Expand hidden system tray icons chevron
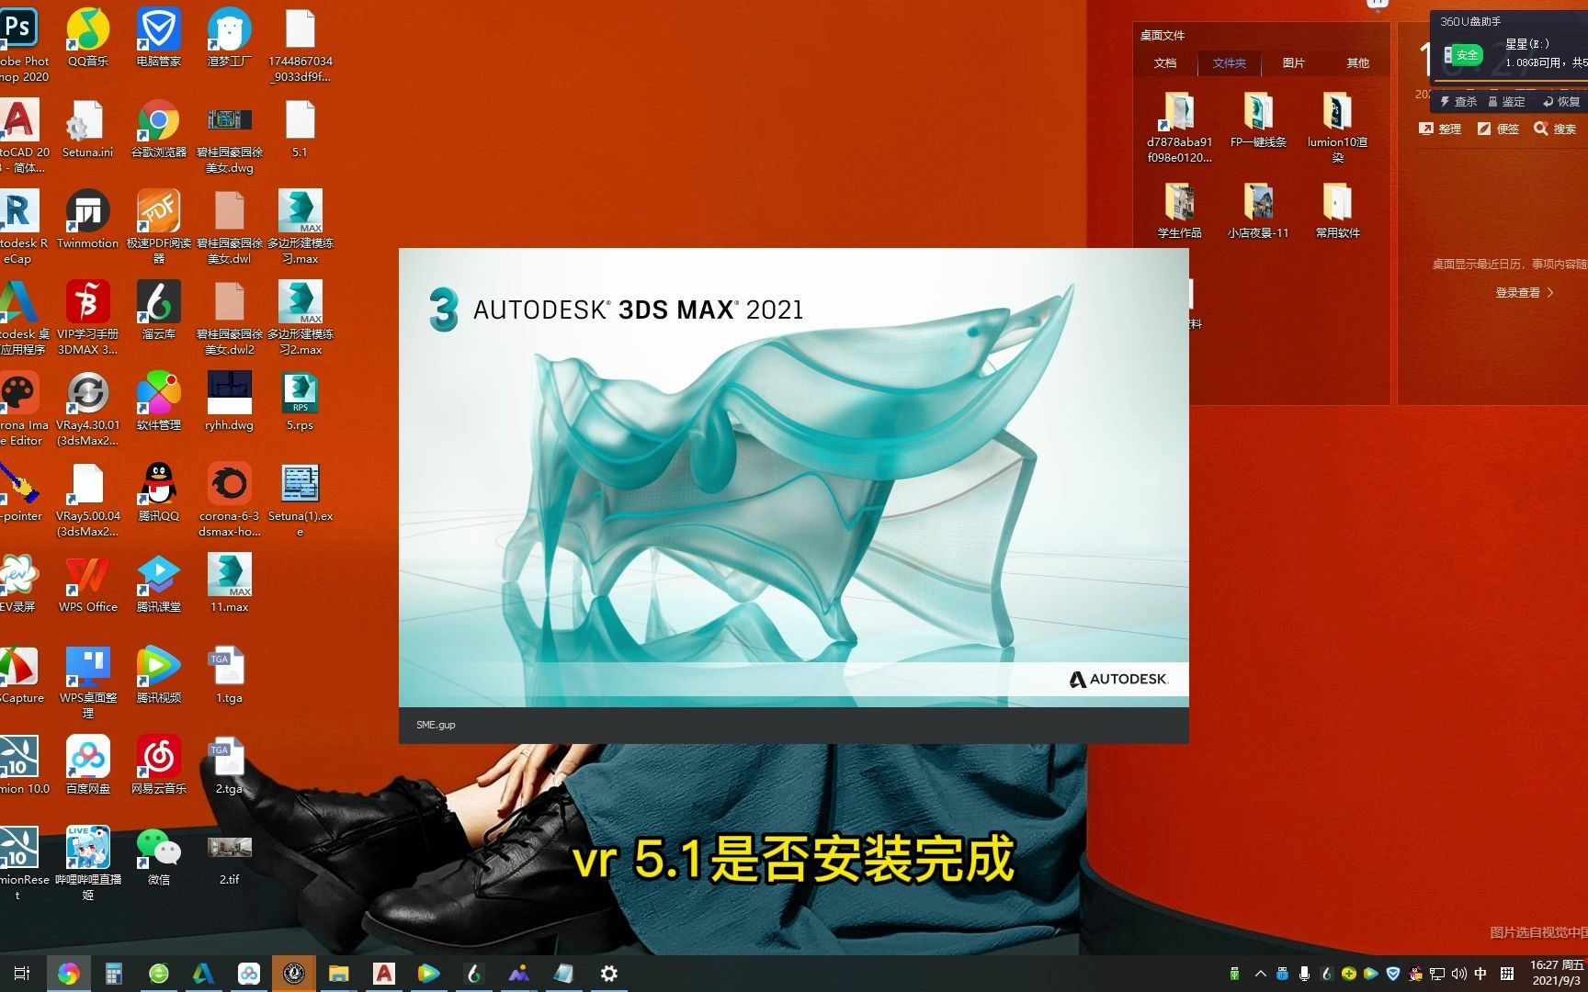This screenshot has width=1588, height=992. coord(1260,974)
